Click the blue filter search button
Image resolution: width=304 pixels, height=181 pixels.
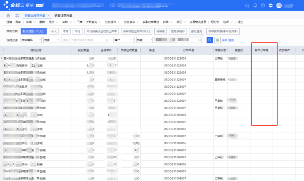click(209, 40)
